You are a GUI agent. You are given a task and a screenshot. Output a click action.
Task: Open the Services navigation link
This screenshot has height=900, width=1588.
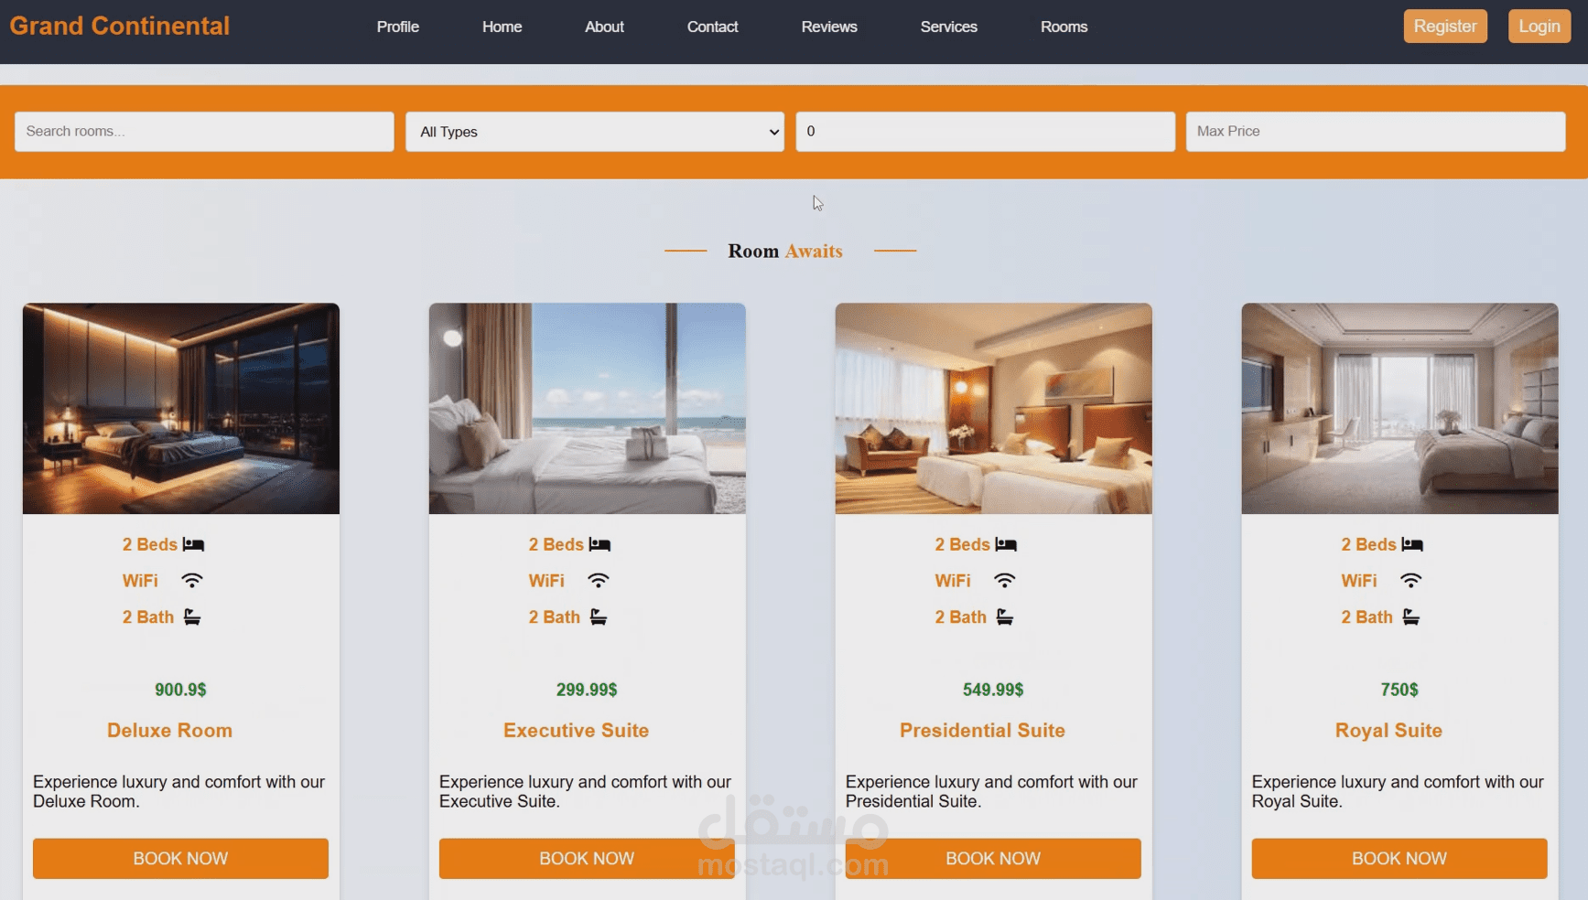pos(948,27)
